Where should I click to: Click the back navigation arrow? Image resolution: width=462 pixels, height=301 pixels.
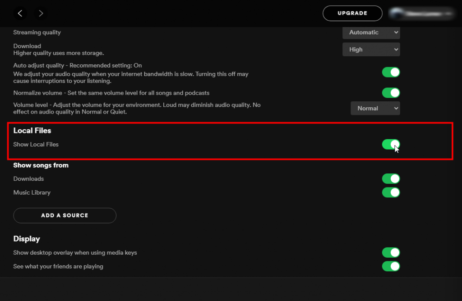(20, 13)
